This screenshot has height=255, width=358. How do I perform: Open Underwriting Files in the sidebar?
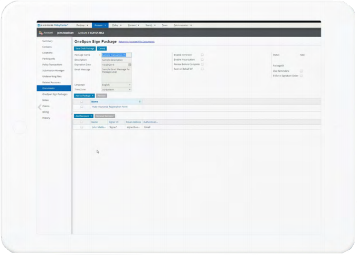click(x=52, y=77)
